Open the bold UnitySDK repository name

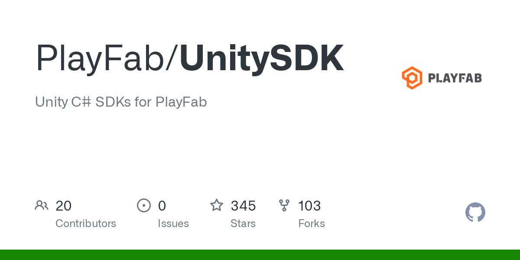click(262, 58)
